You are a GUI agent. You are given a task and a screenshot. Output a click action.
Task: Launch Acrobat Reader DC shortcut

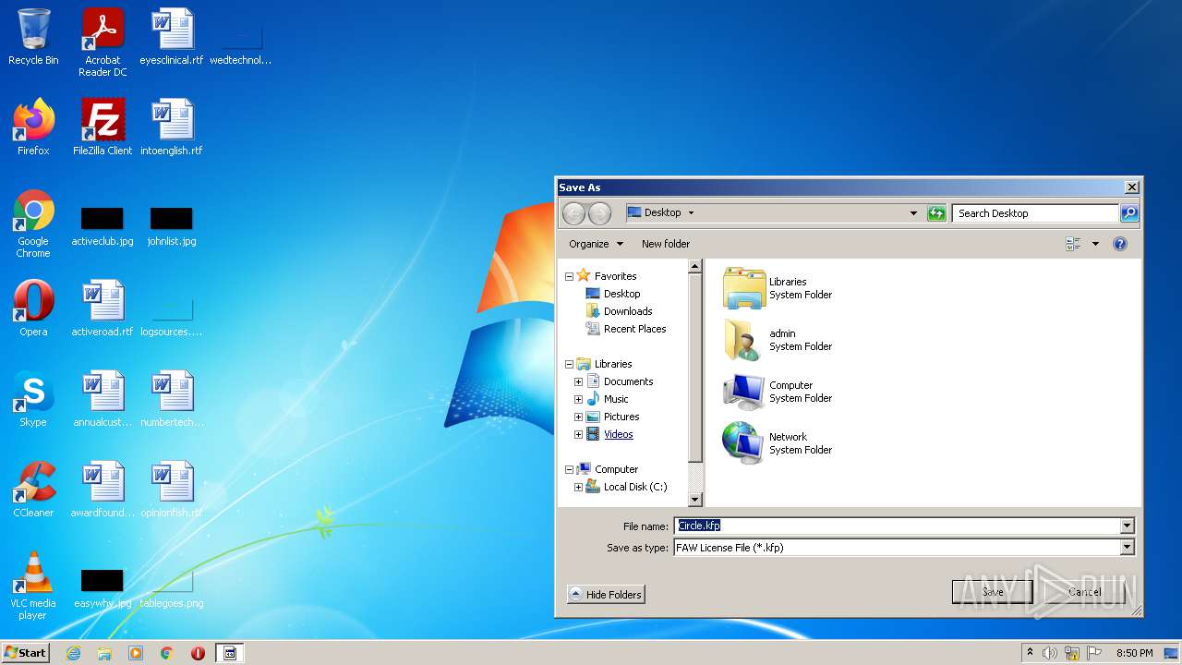(103, 42)
